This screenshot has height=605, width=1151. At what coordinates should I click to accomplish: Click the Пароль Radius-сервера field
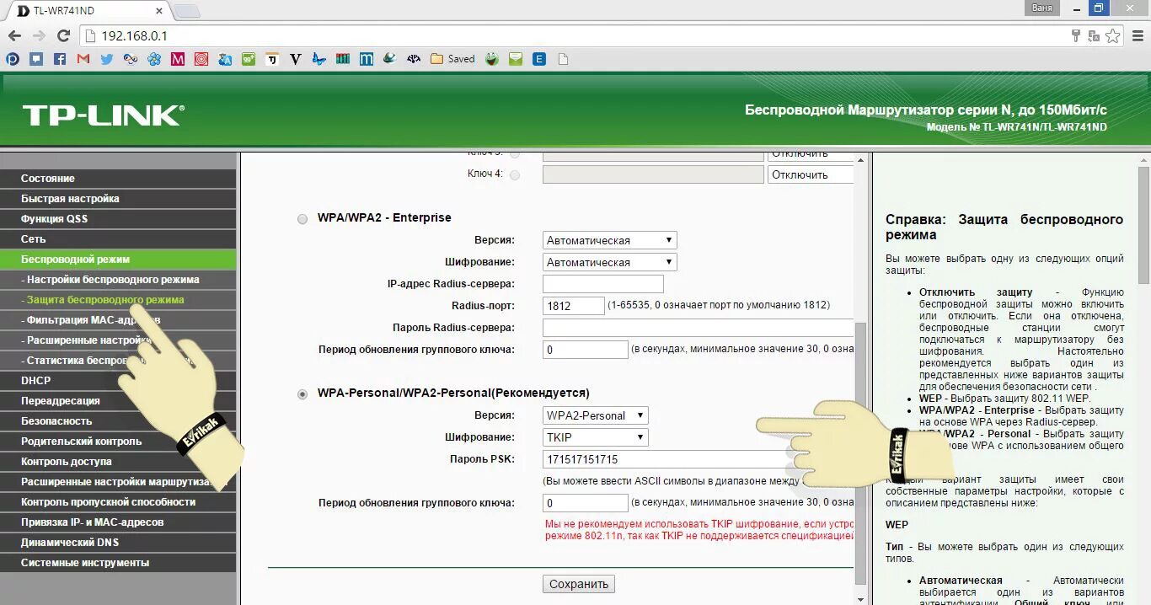click(x=698, y=328)
